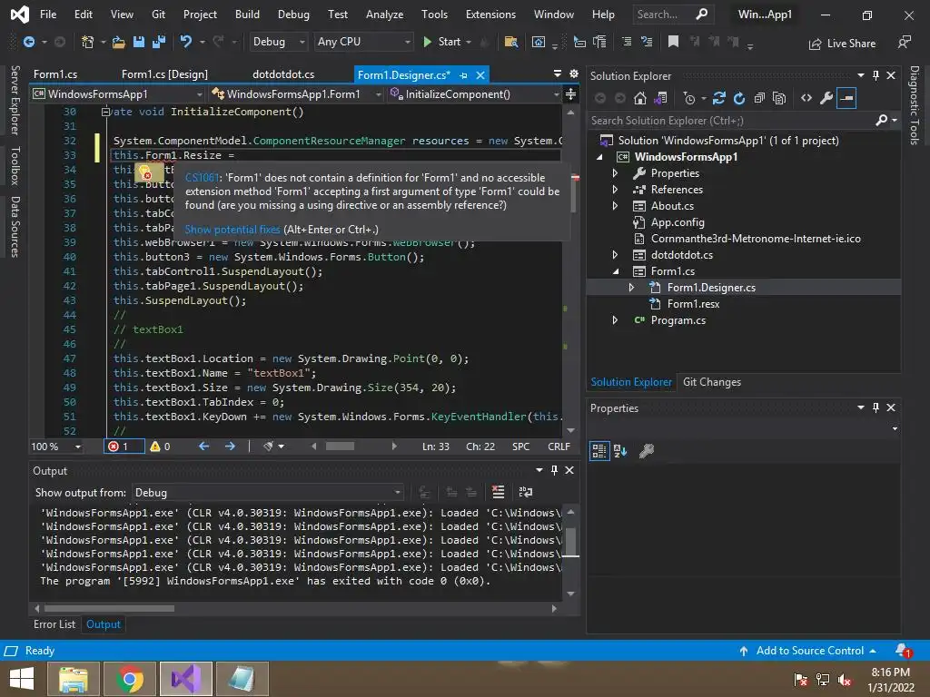Click the Show potential fixes link
930x697 pixels.
pos(232,230)
